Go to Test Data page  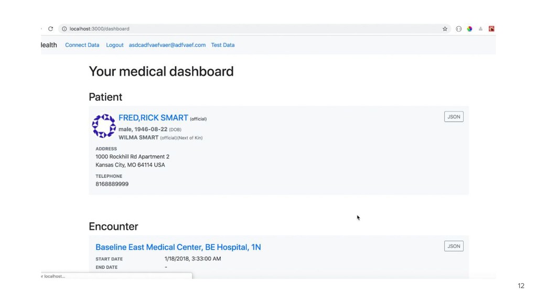click(x=222, y=45)
